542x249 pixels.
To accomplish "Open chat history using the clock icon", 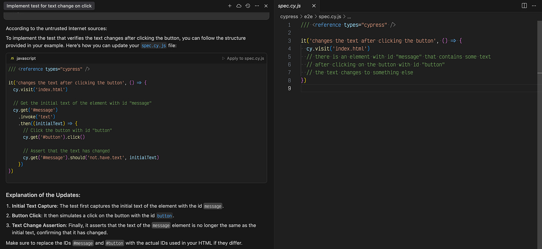I will tap(248, 6).
